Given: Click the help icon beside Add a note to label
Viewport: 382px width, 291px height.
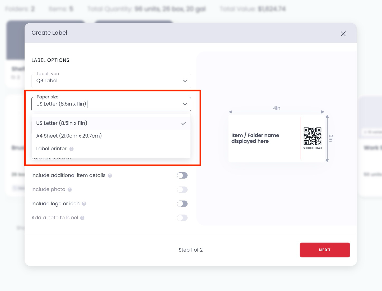Looking at the screenshot, I should pos(82,218).
